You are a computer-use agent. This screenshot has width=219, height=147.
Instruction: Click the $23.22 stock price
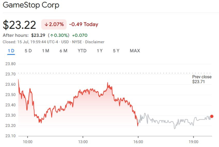coord(20,24)
